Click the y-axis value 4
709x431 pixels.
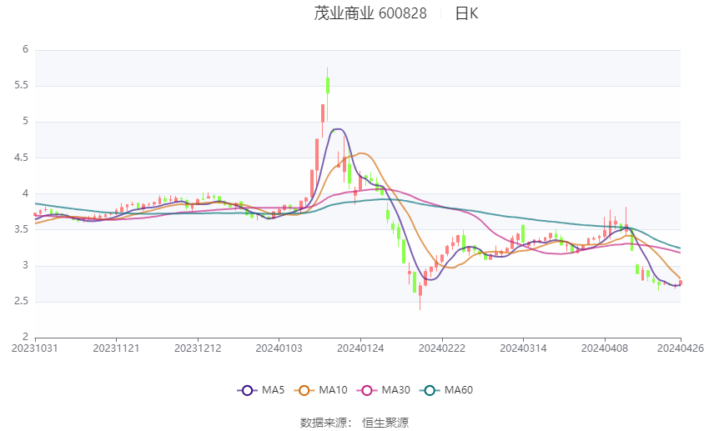coord(25,193)
